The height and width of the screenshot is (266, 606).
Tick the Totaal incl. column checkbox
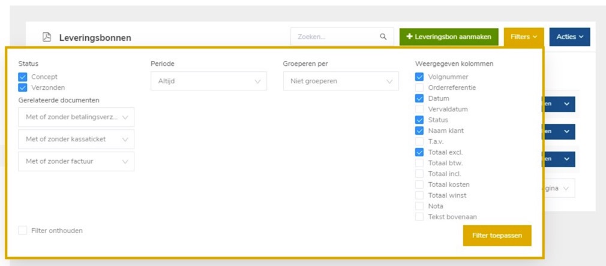click(419, 174)
